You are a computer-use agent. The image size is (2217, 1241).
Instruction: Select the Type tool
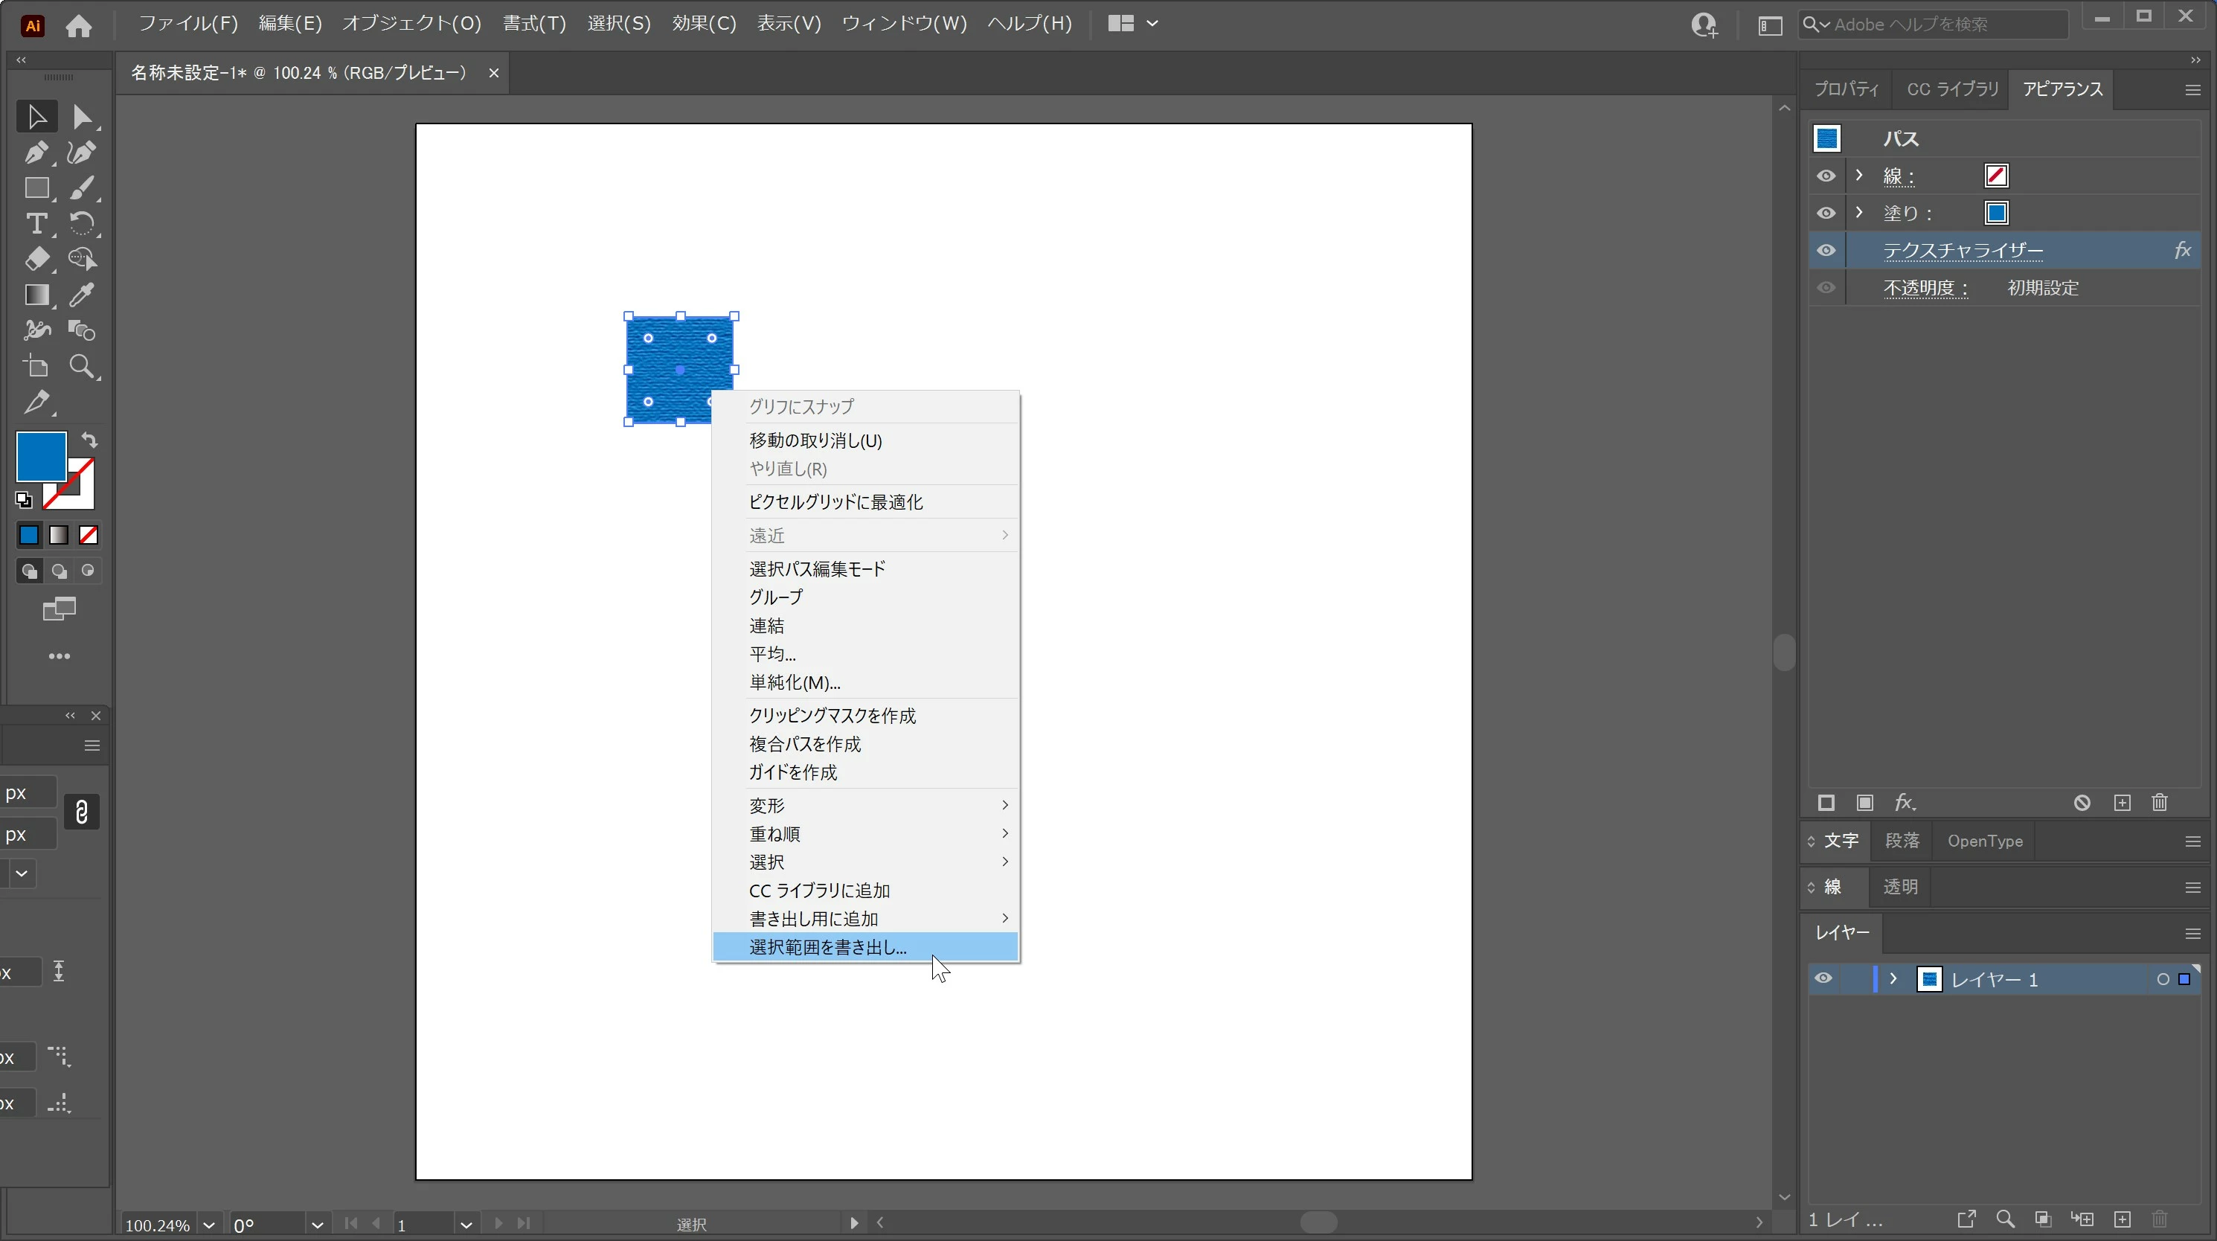[35, 224]
